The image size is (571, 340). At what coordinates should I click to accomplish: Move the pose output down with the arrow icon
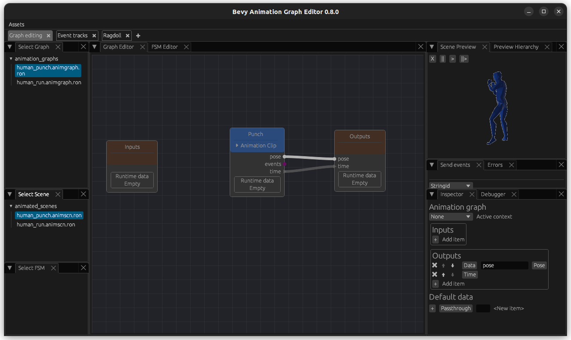453,265
